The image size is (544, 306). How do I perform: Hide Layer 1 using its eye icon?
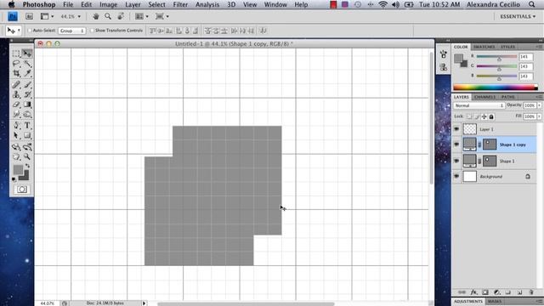456,129
